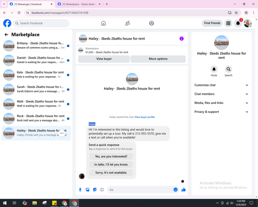Bookmark this page with the star icon
This screenshot has height=207, width=258.
(x=236, y=13)
